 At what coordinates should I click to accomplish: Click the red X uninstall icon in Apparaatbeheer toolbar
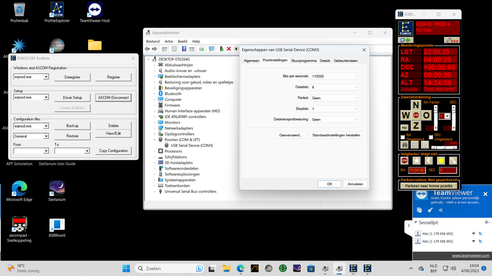(229, 49)
